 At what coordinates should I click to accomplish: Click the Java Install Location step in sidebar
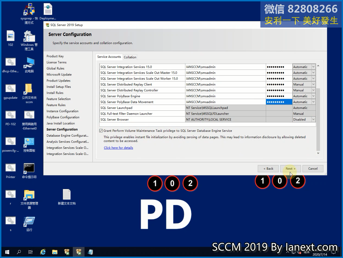click(61, 123)
